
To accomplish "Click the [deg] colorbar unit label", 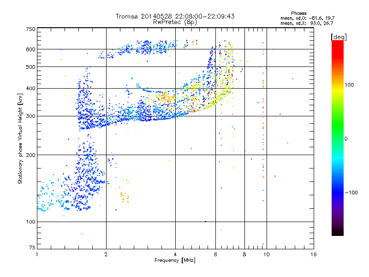I will point(339,37).
